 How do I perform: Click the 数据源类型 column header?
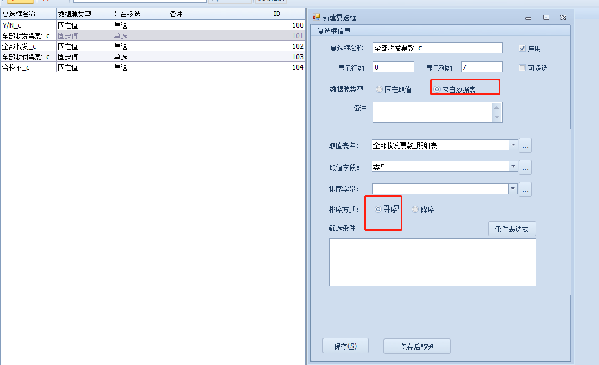pos(84,14)
